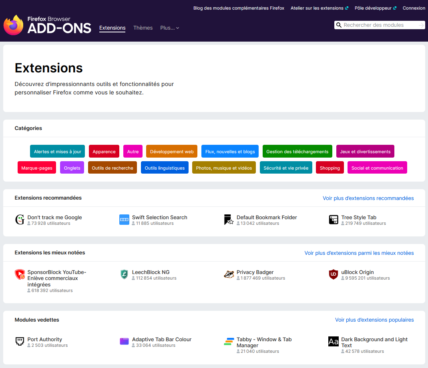Image resolution: width=428 pixels, height=368 pixels.
Task: Expand the Plus… dropdown menu
Action: pos(169,28)
